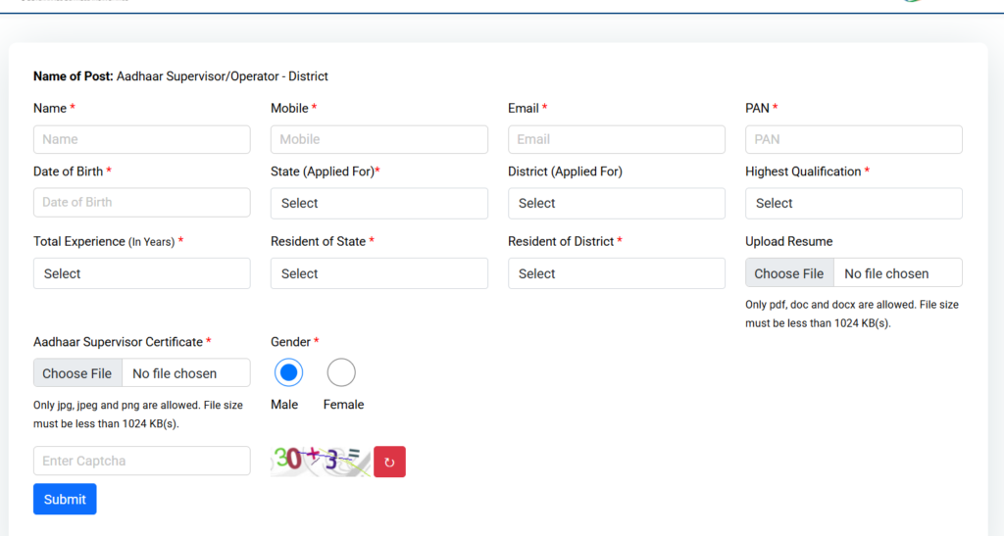The image size is (1004, 536).
Task: Open the District (Applied For) dropdown
Action: [617, 204]
